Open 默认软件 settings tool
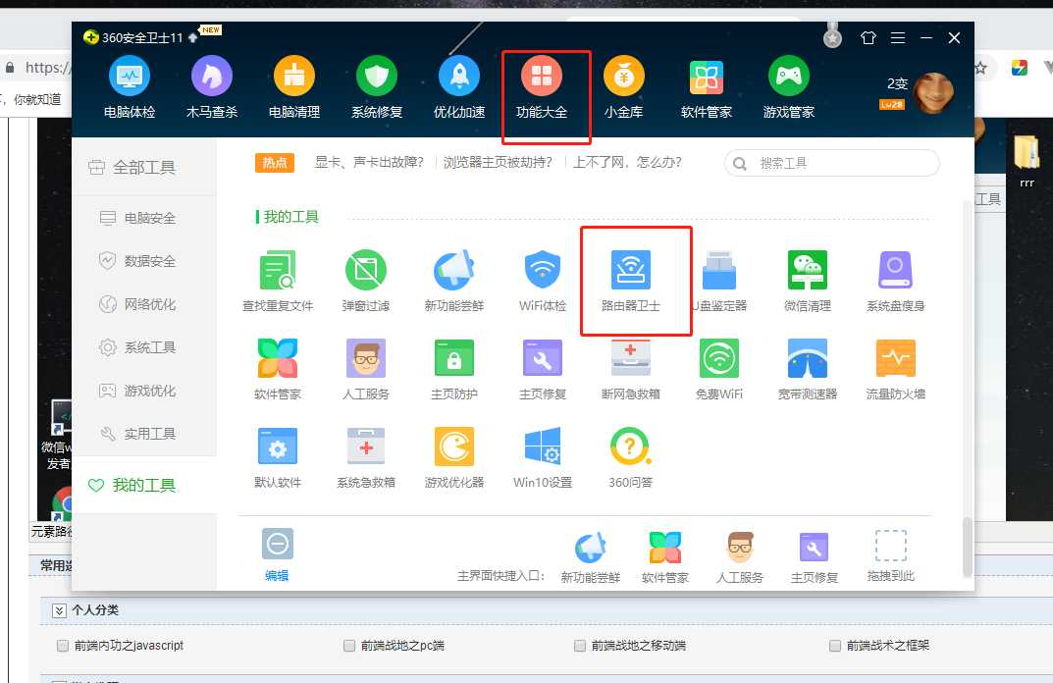Image resolution: width=1053 pixels, height=683 pixels. click(x=278, y=458)
